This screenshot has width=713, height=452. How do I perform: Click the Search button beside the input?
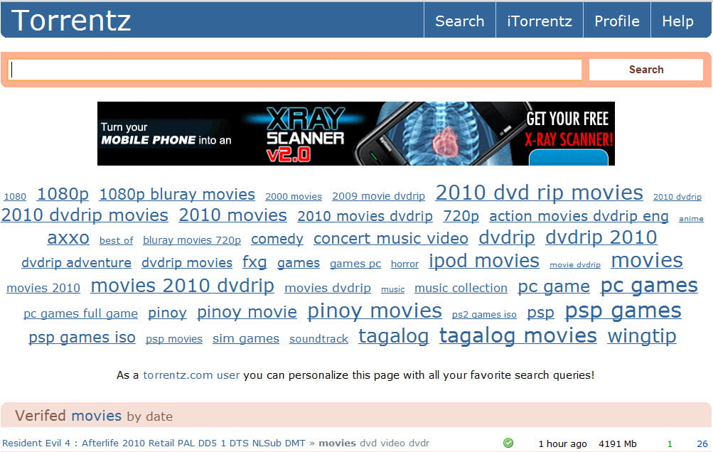click(x=646, y=70)
